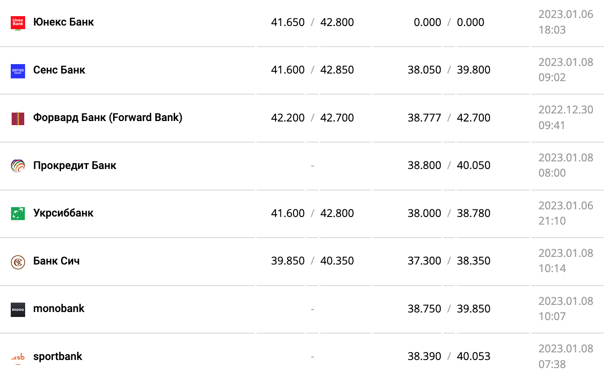Image resolution: width=604 pixels, height=373 pixels.
Task: Open Форвард Банк (Forward Bank) page
Action: tap(108, 118)
